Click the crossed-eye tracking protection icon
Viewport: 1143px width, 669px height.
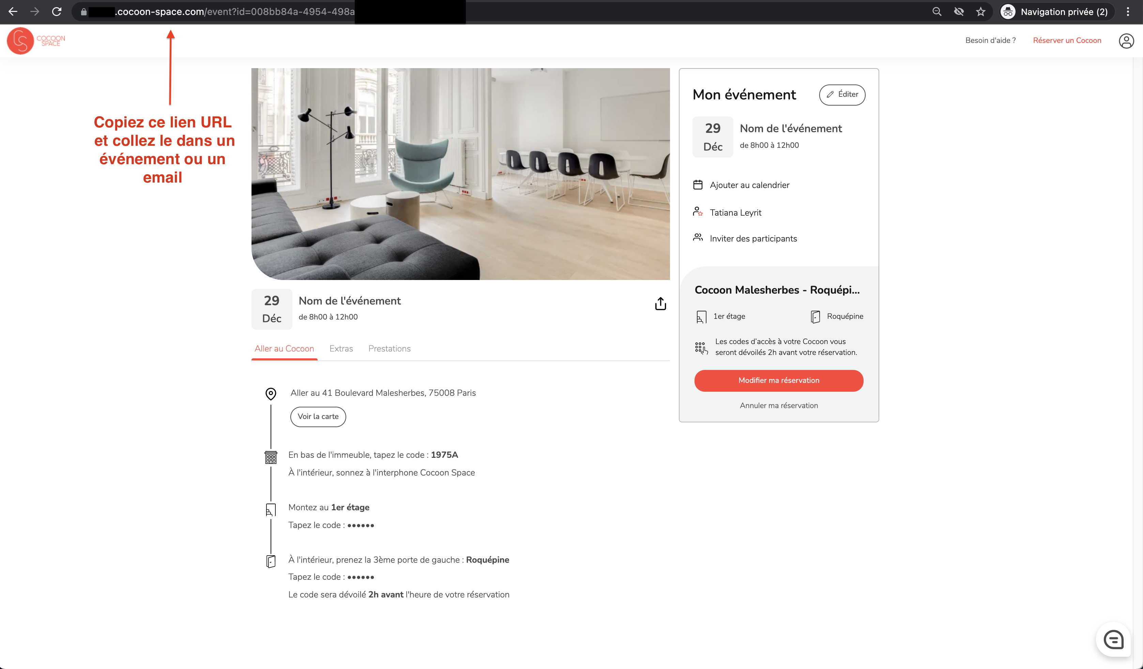coord(959,12)
